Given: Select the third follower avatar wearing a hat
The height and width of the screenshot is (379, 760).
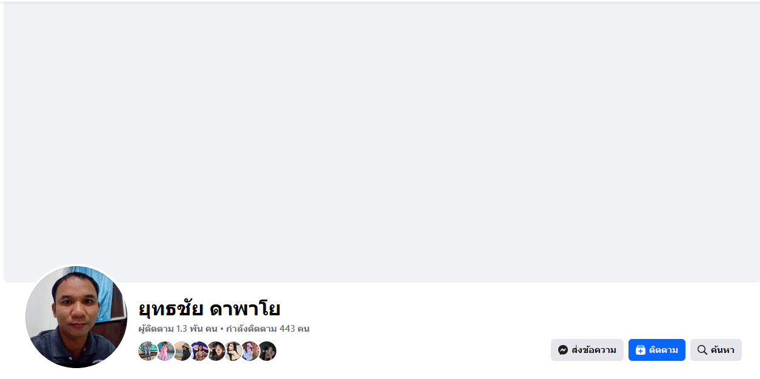Looking at the screenshot, I should (182, 351).
